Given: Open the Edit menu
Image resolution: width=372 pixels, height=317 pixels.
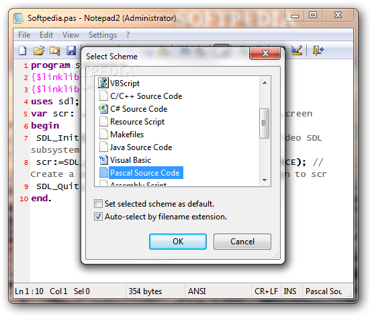Looking at the screenshot, I should pos(46,35).
